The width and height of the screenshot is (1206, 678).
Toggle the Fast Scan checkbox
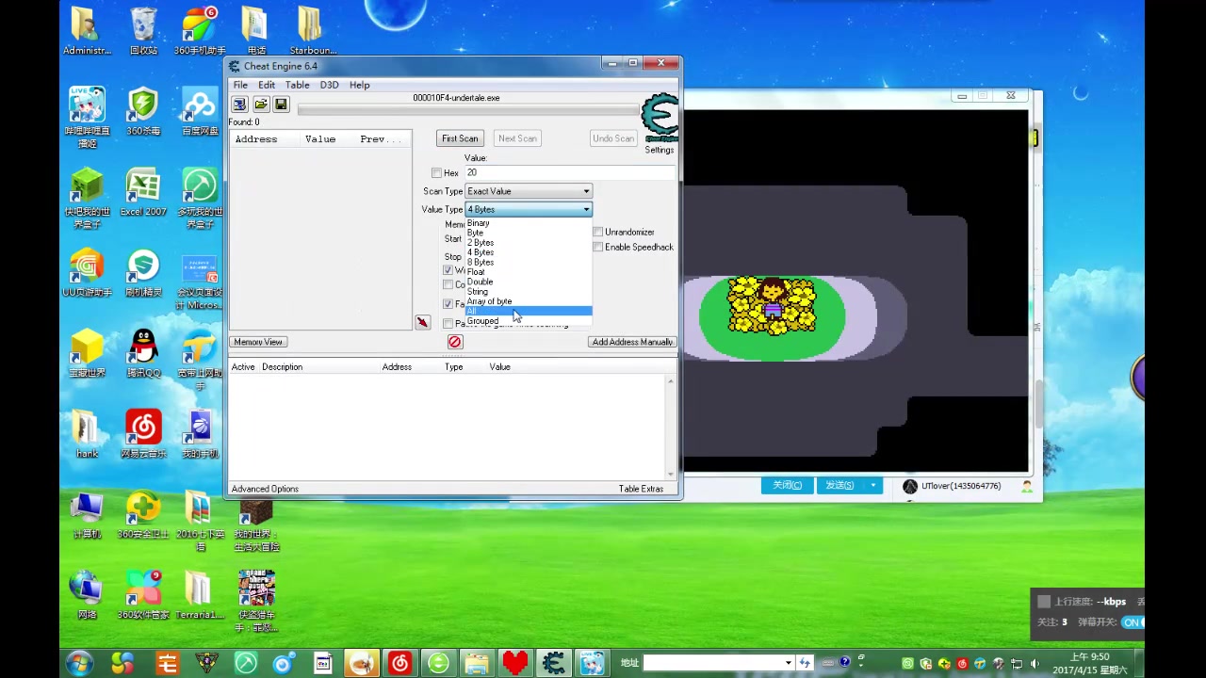click(x=448, y=303)
